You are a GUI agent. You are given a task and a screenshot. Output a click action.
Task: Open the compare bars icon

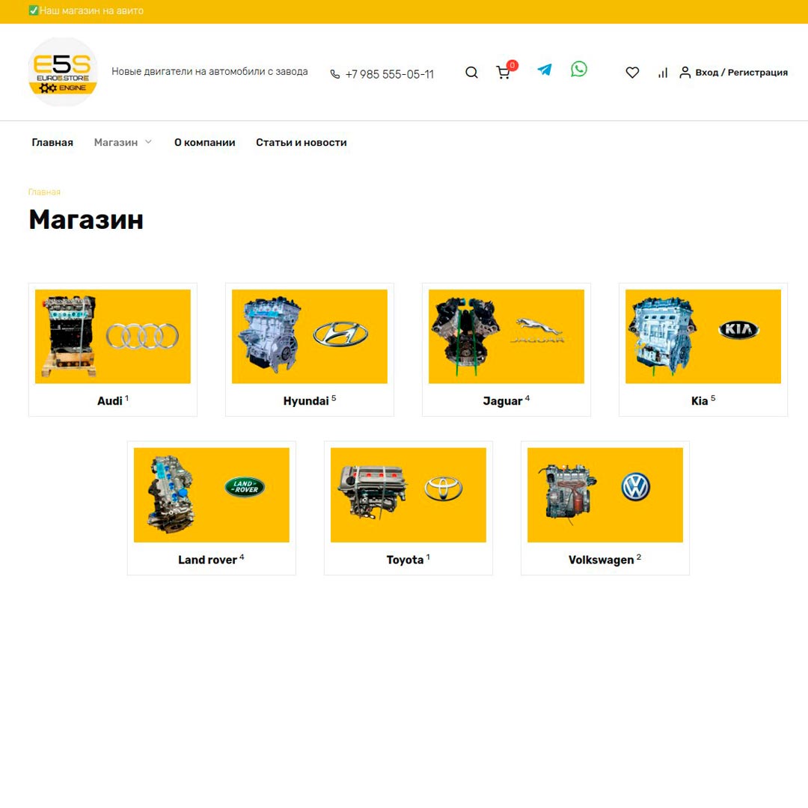663,73
